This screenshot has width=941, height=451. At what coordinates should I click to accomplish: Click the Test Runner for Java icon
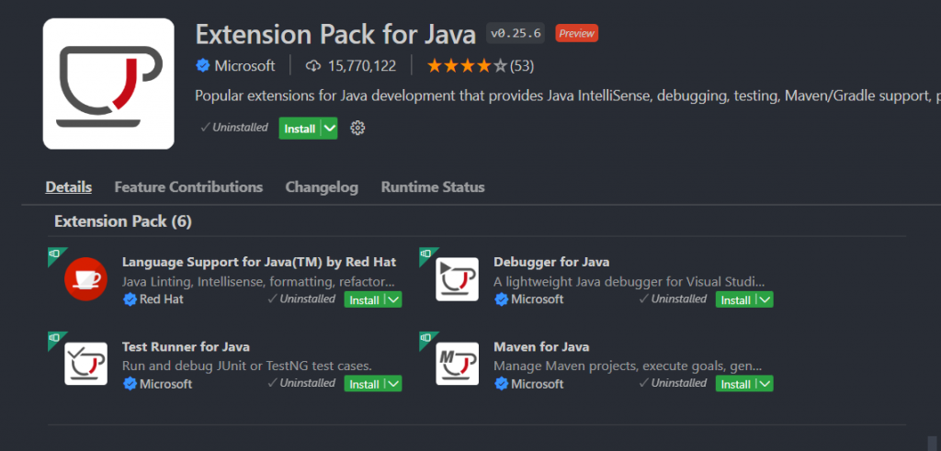point(85,364)
